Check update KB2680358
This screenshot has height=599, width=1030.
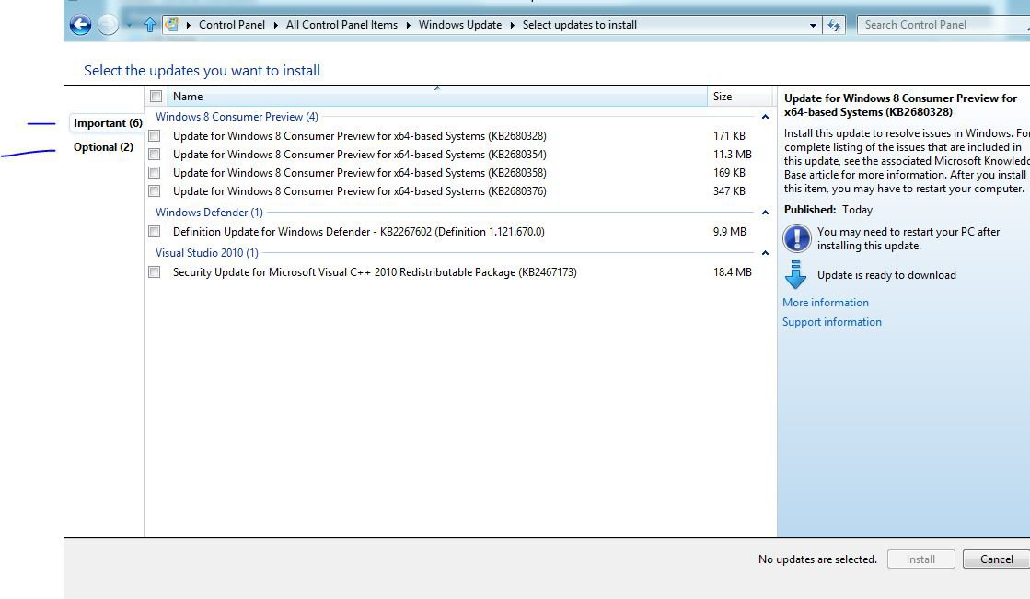(155, 173)
